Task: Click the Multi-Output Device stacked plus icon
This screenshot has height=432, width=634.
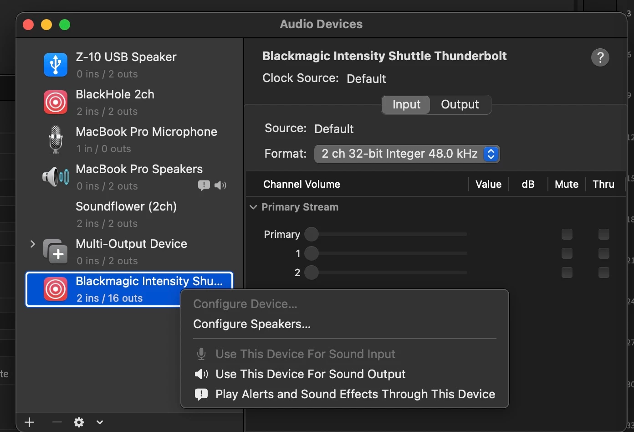Action: coord(56,252)
